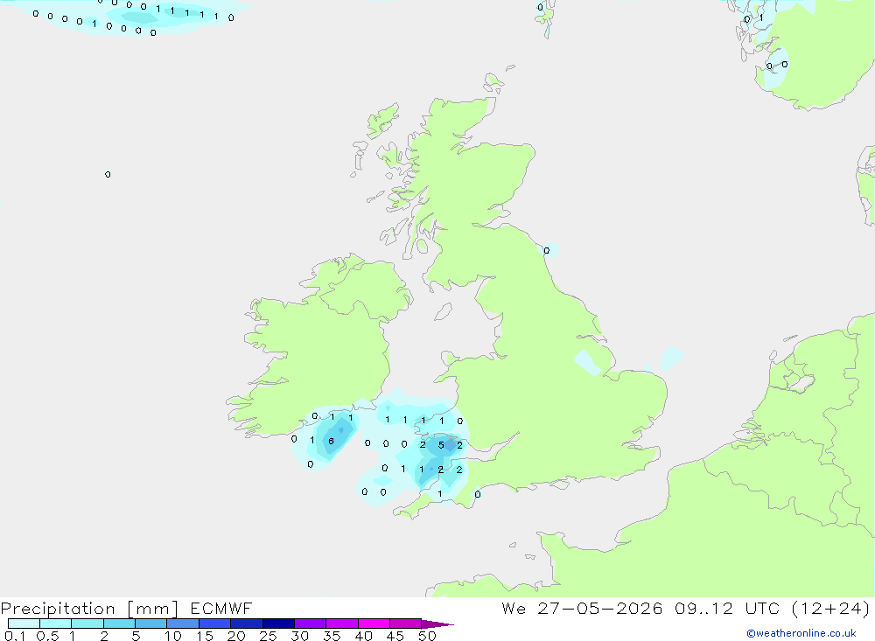Click the "0.1" legend scale label

(x=15, y=636)
